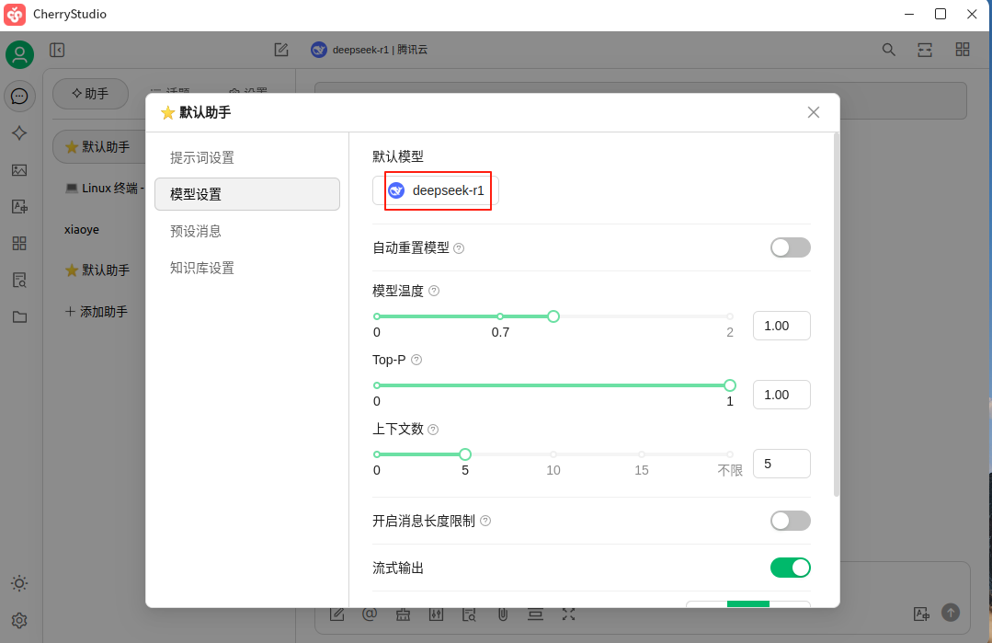Click the user avatar icon
992x643 pixels.
[19, 55]
